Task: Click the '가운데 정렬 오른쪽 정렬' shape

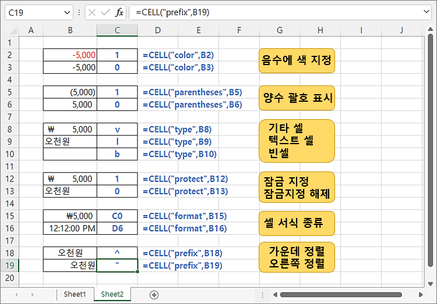Action: click(x=297, y=257)
